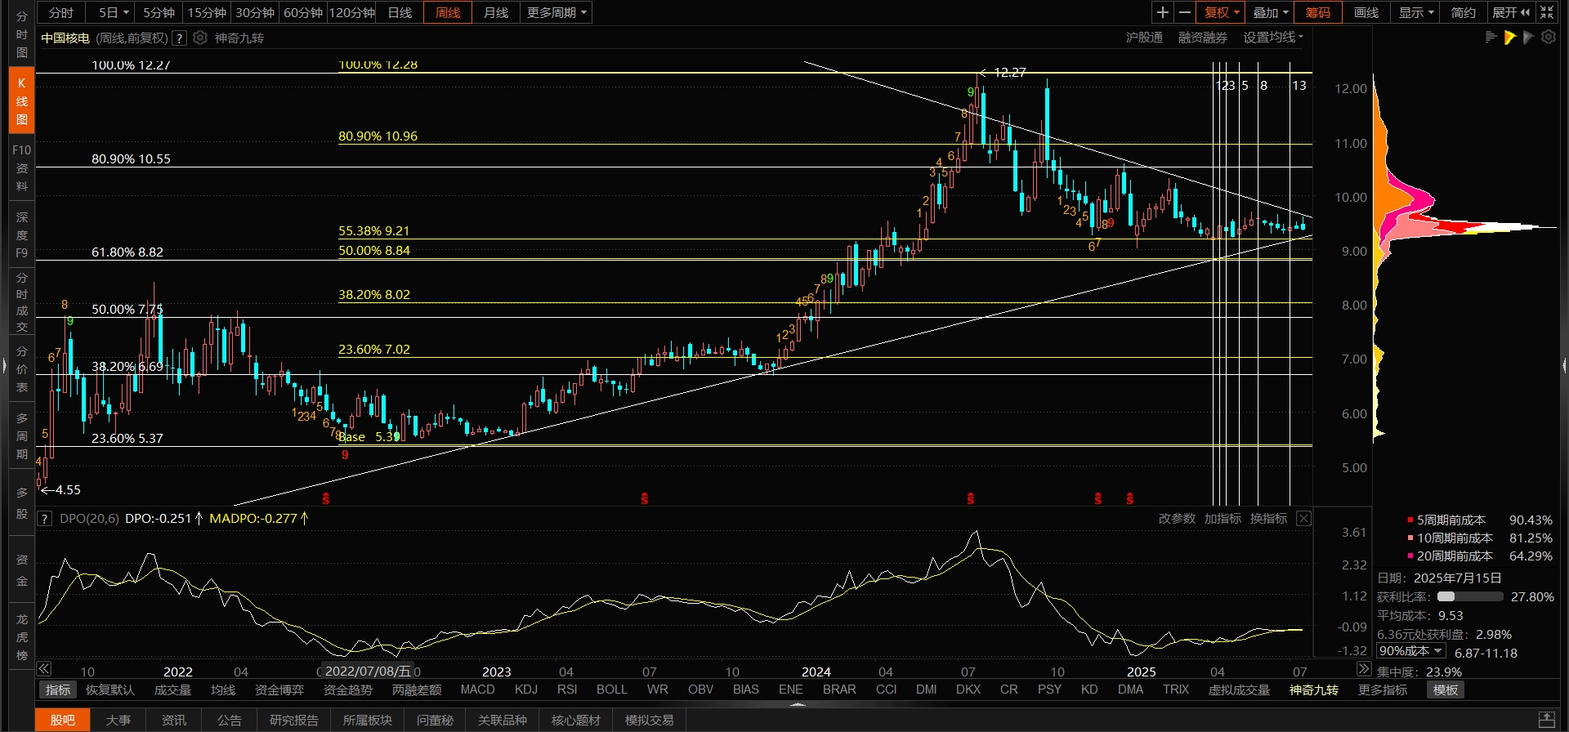Open settings gear beside stock name
Screen dimensions: 1569x732
[x=200, y=38]
